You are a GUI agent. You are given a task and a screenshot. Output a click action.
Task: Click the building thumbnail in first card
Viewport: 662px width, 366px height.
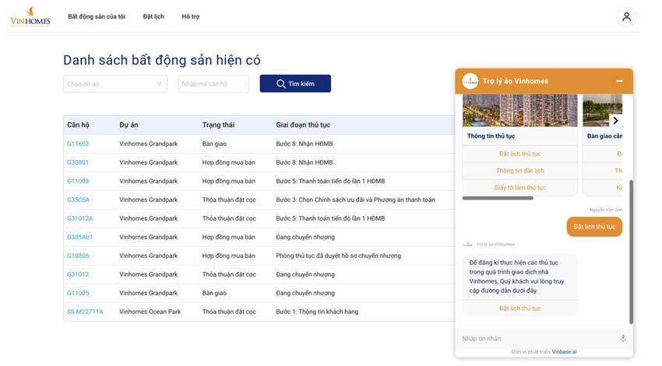[x=519, y=110]
